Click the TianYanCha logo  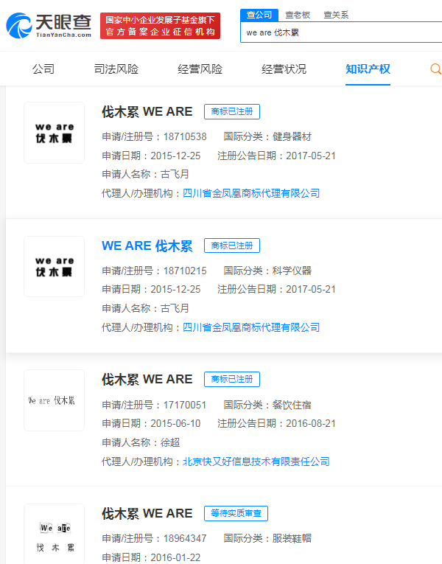pos(49,26)
